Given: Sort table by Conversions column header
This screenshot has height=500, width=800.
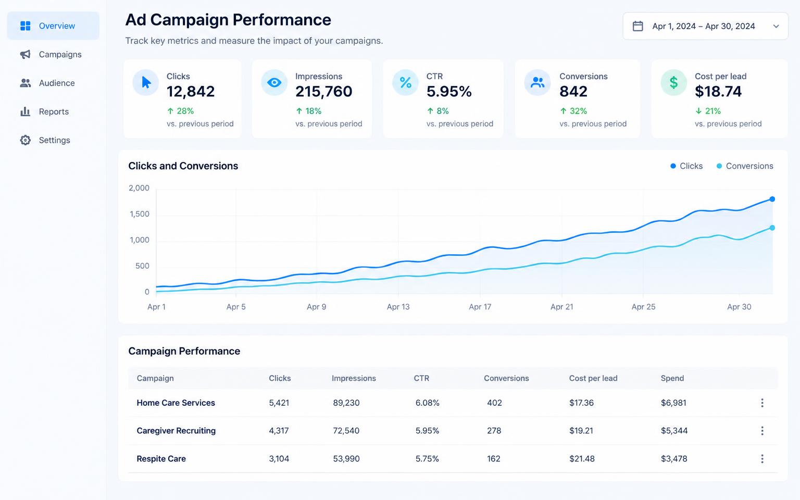Looking at the screenshot, I should click(506, 379).
